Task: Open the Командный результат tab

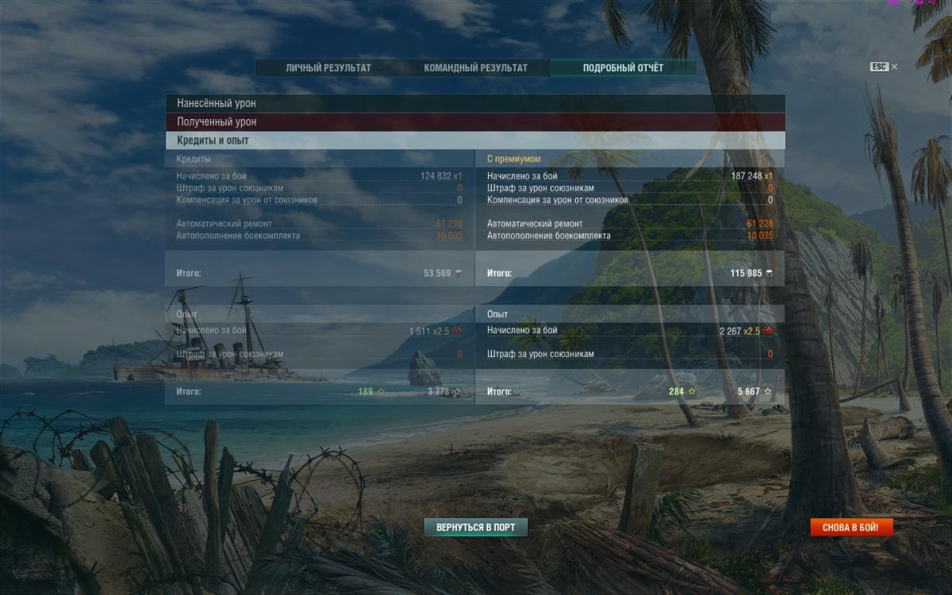Action: tap(475, 68)
